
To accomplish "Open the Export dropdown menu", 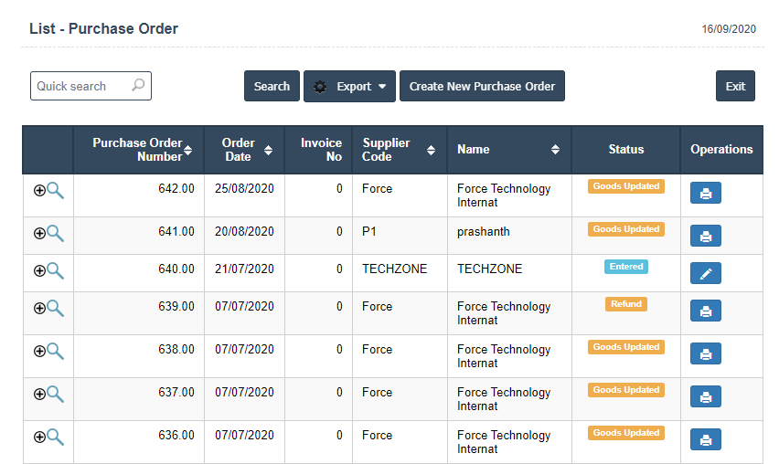I will pos(349,87).
